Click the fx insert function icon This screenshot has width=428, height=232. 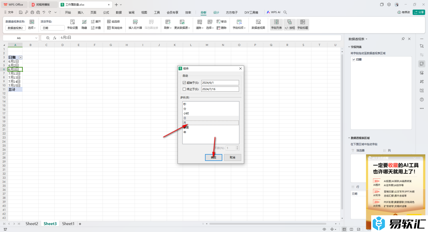tap(55, 38)
